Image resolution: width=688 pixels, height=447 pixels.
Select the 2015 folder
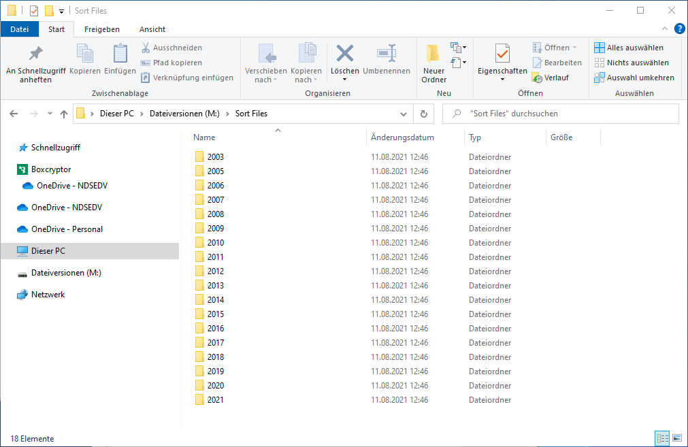coord(216,314)
